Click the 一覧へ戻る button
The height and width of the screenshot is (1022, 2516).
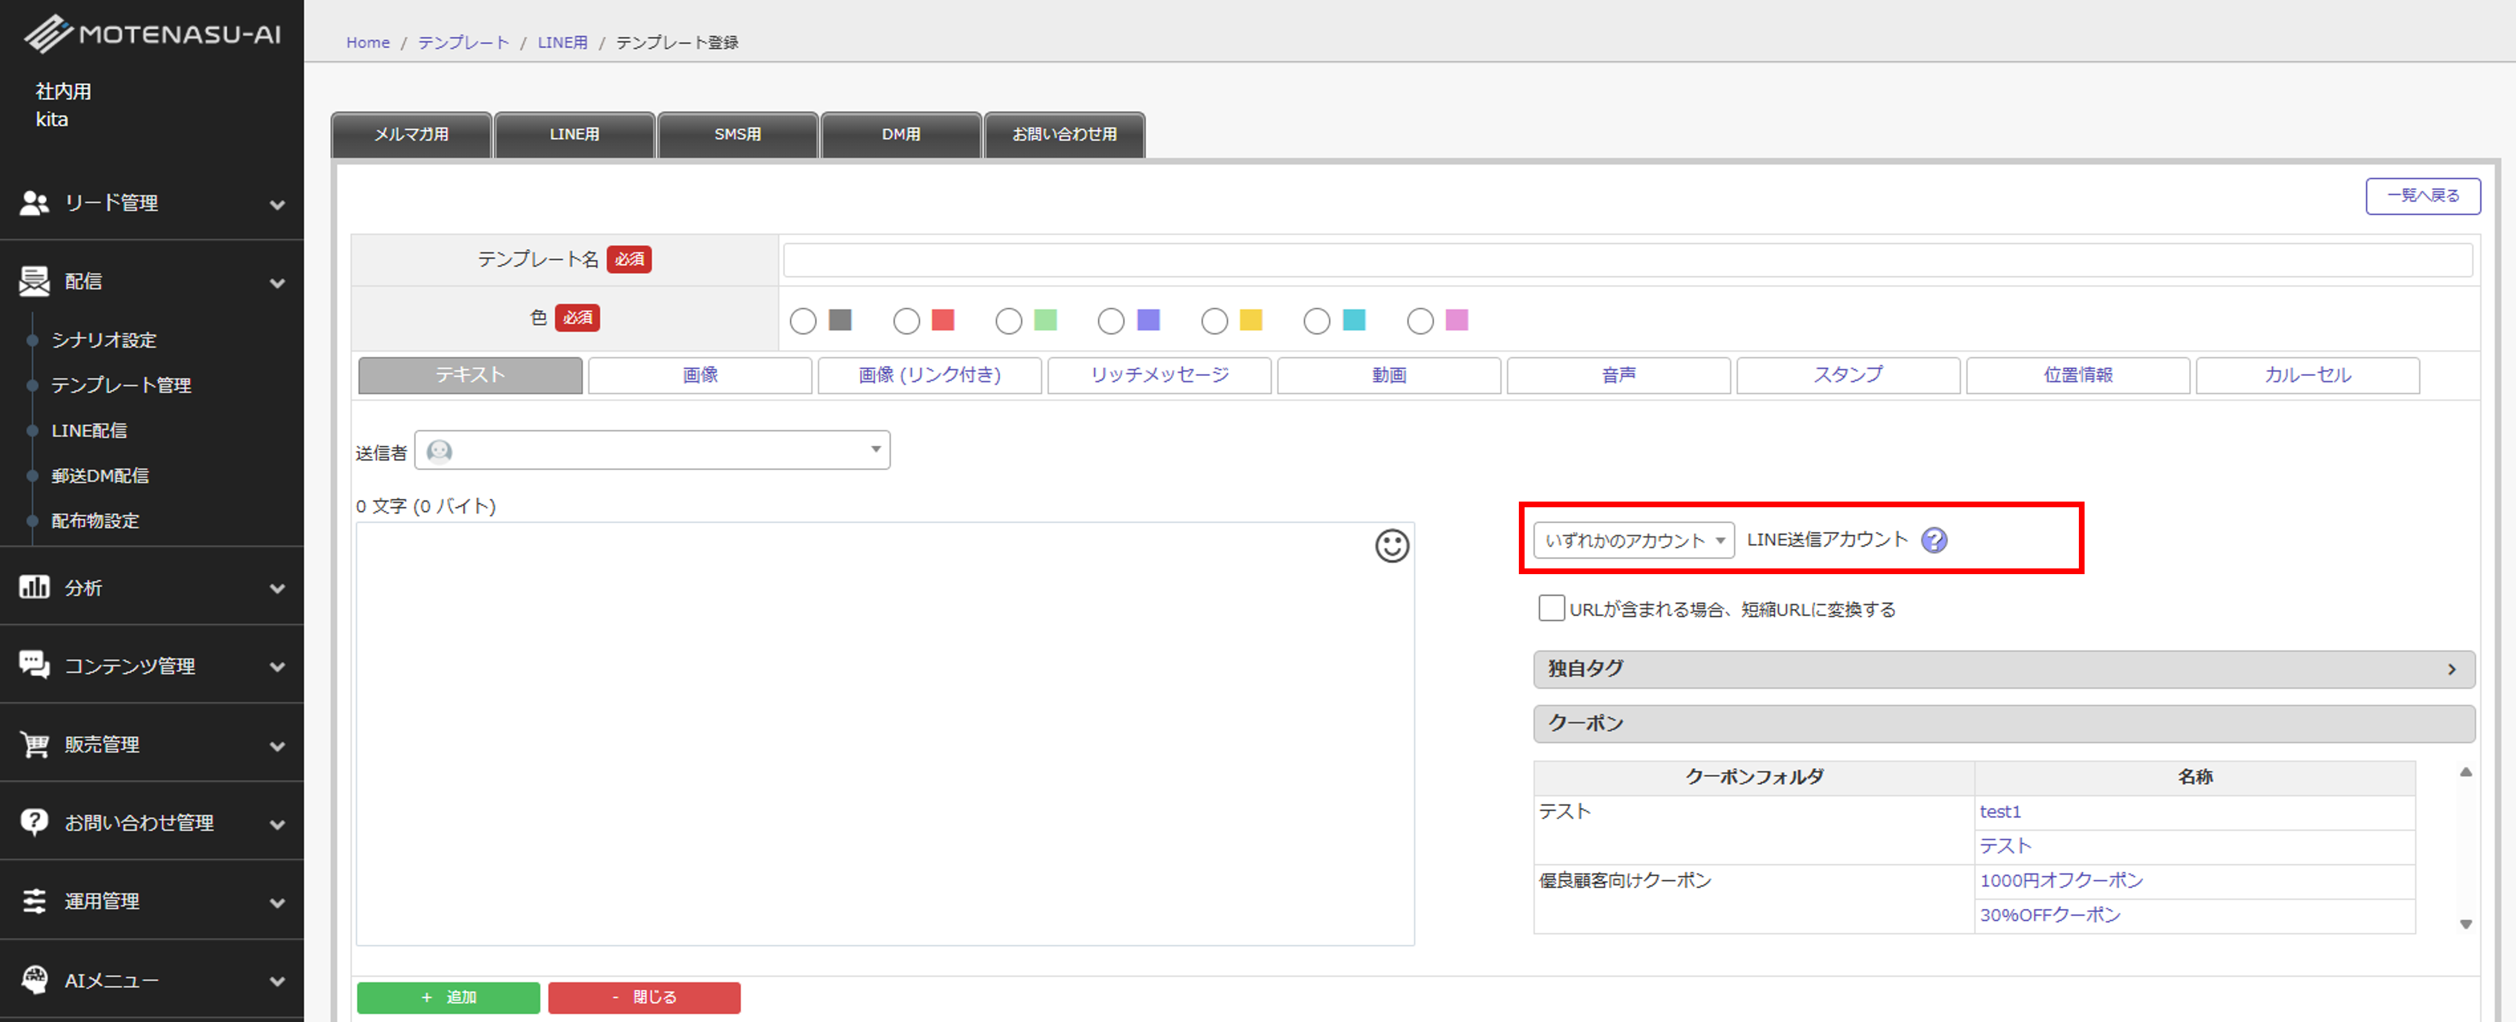(x=2422, y=195)
